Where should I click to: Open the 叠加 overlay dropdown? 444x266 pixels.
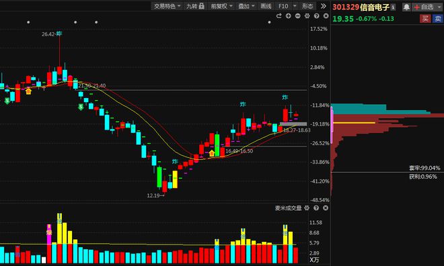pos(246,6)
